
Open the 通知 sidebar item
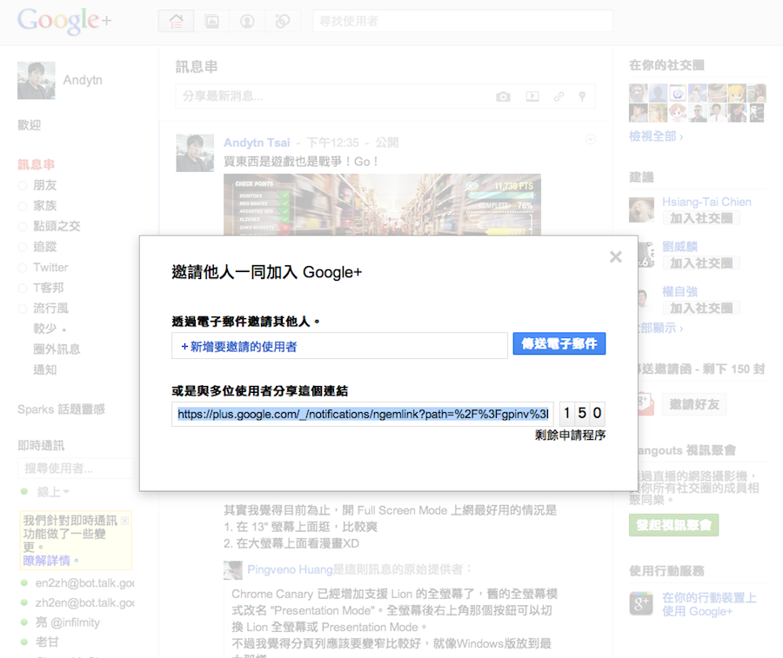44,369
